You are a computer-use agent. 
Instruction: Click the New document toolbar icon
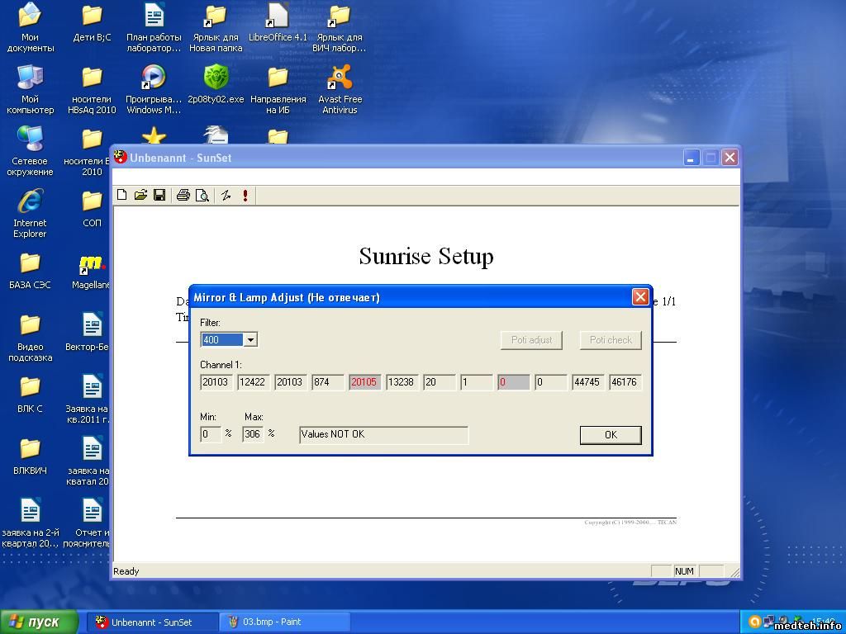(122, 196)
